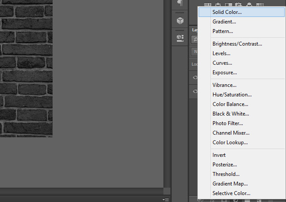Add a Hue/Saturation adjustment
The image size is (286, 202).
coord(232,95)
